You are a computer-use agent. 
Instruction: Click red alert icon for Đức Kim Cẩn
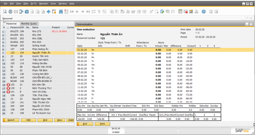click(x=8, y=85)
